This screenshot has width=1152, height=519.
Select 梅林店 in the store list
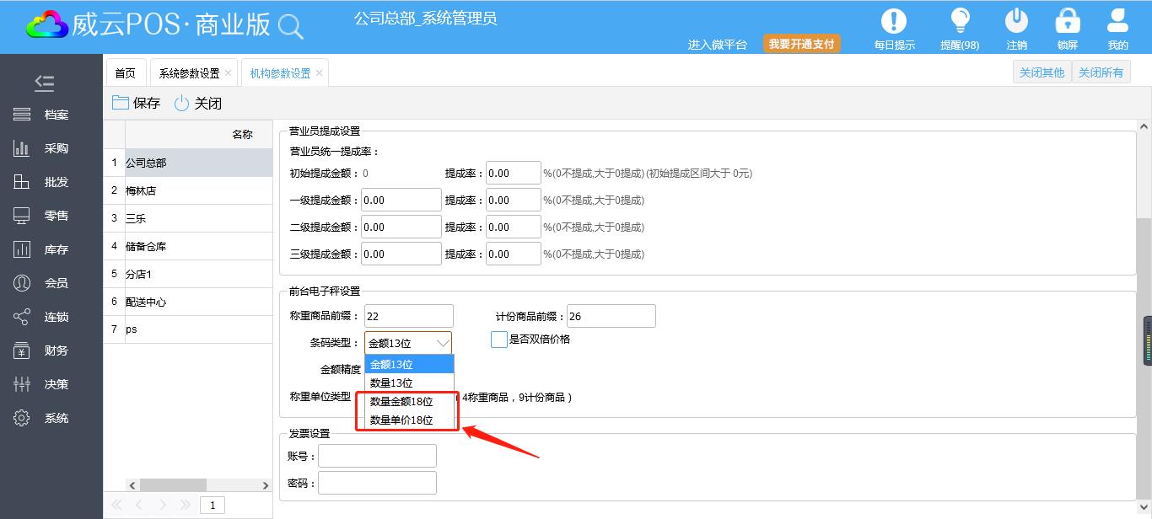tap(141, 190)
